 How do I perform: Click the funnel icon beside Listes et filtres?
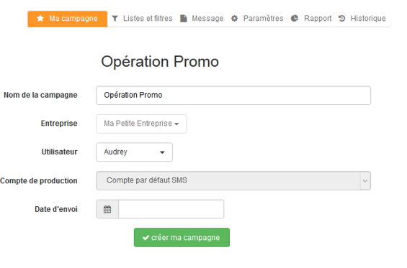coord(115,19)
